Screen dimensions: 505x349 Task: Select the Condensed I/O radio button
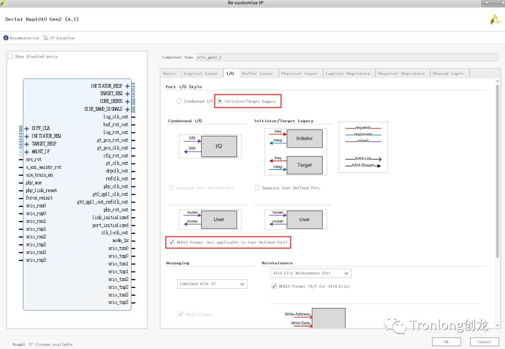[179, 101]
